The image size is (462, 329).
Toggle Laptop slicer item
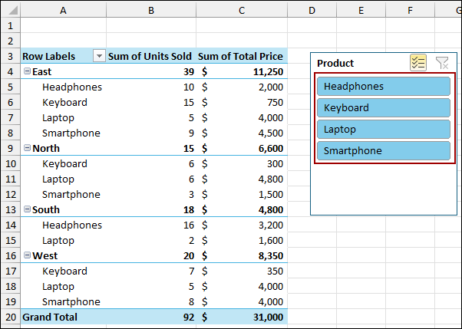coord(383,130)
